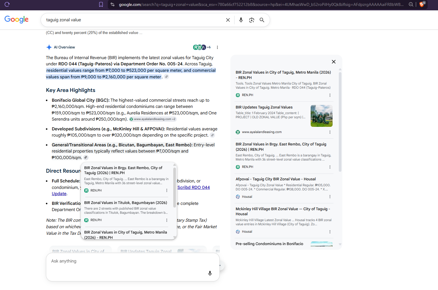This screenshot has height=290, width=438.
Task: Click REN.PH favicon under East Rembo popup result
Action: pyautogui.click(x=86, y=191)
